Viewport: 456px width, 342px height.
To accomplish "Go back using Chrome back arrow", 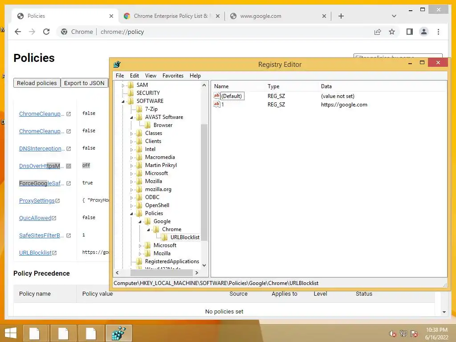I will (18, 32).
